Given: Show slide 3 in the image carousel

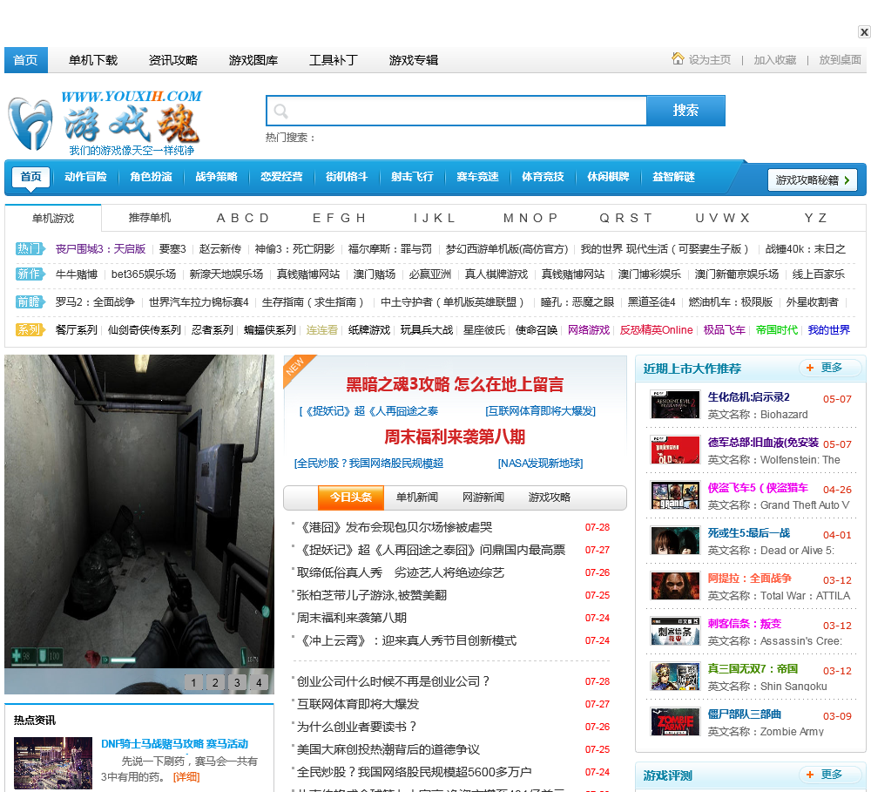Looking at the screenshot, I should coord(237,682).
